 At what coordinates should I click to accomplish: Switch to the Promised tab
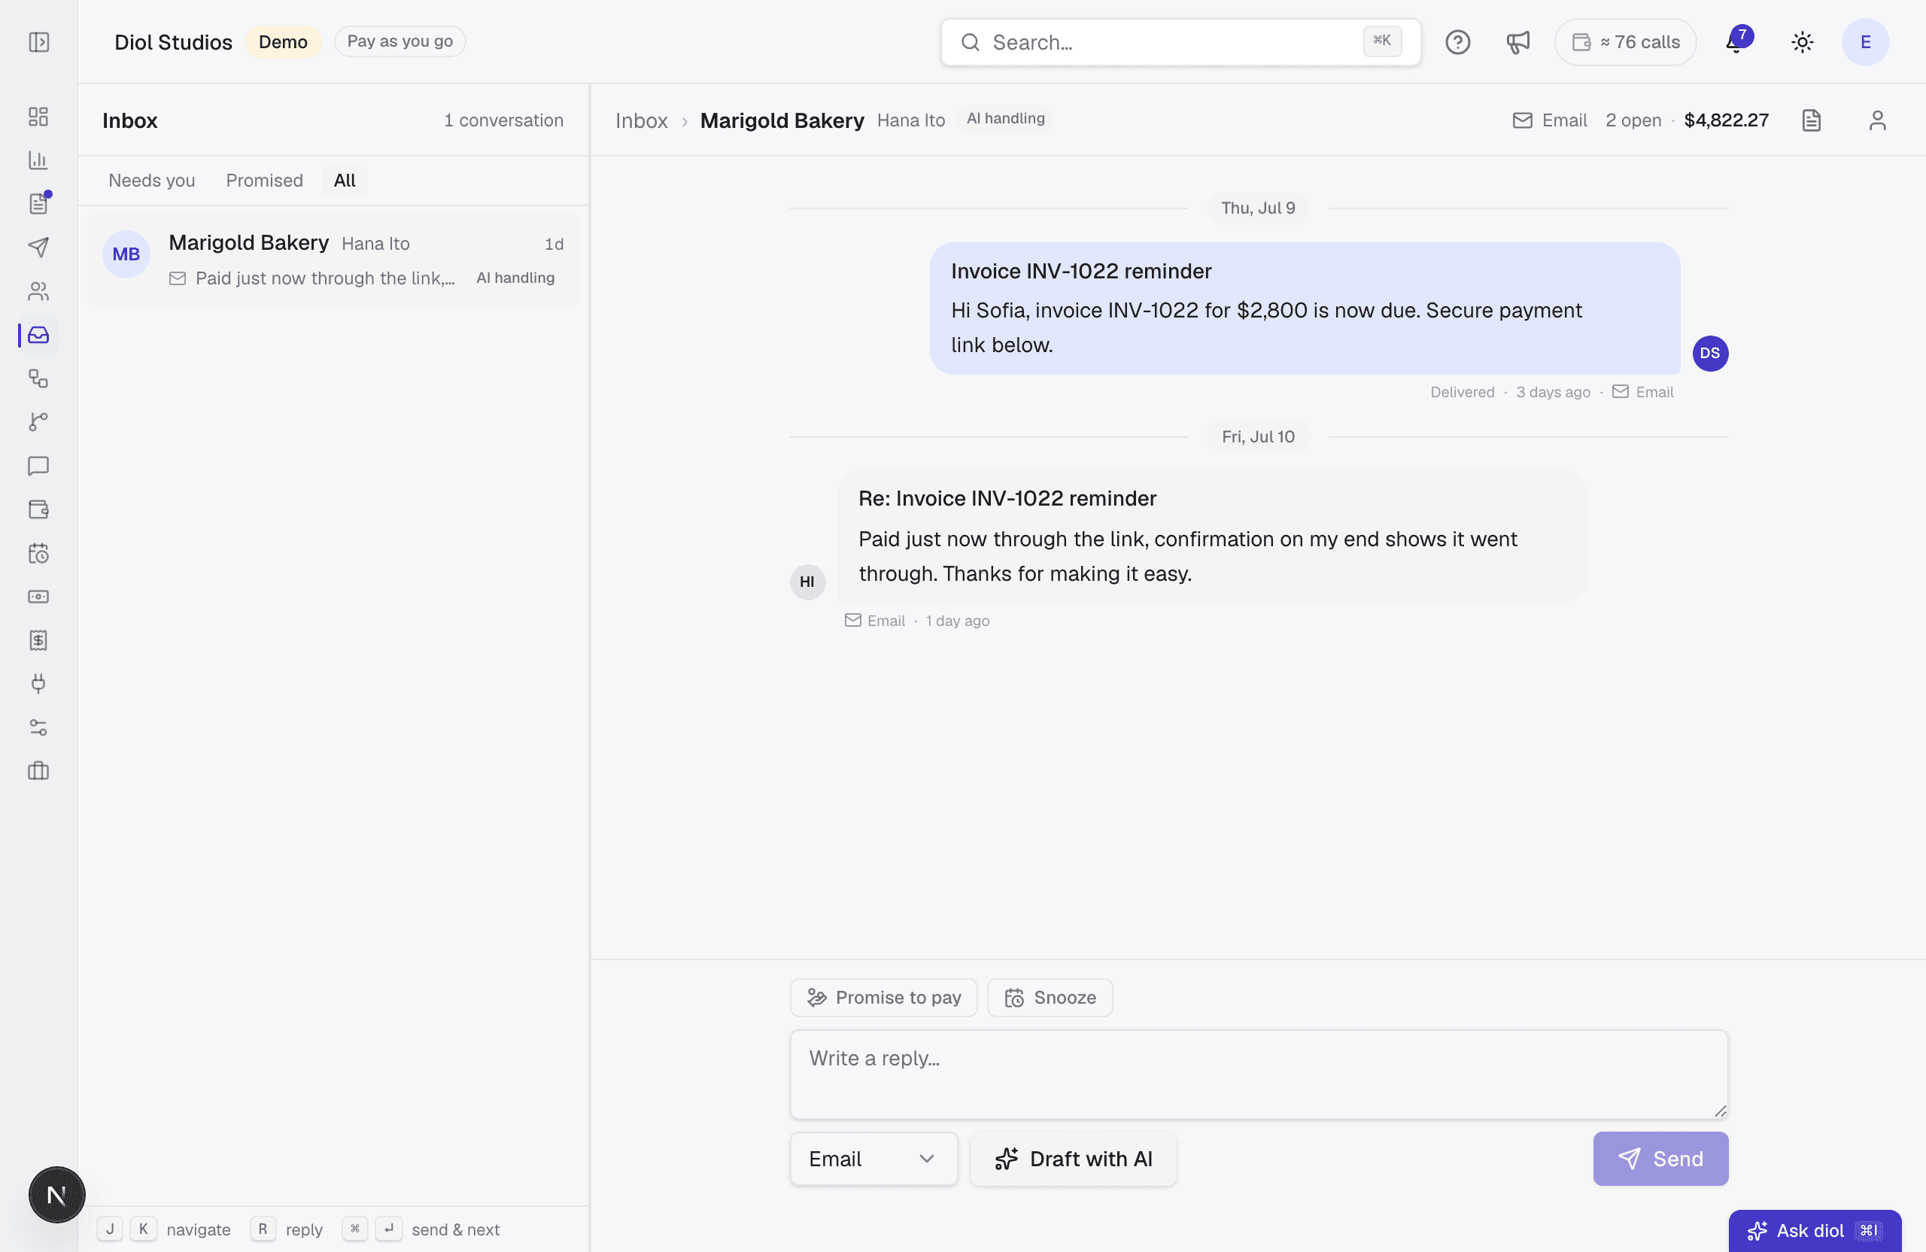point(264,181)
